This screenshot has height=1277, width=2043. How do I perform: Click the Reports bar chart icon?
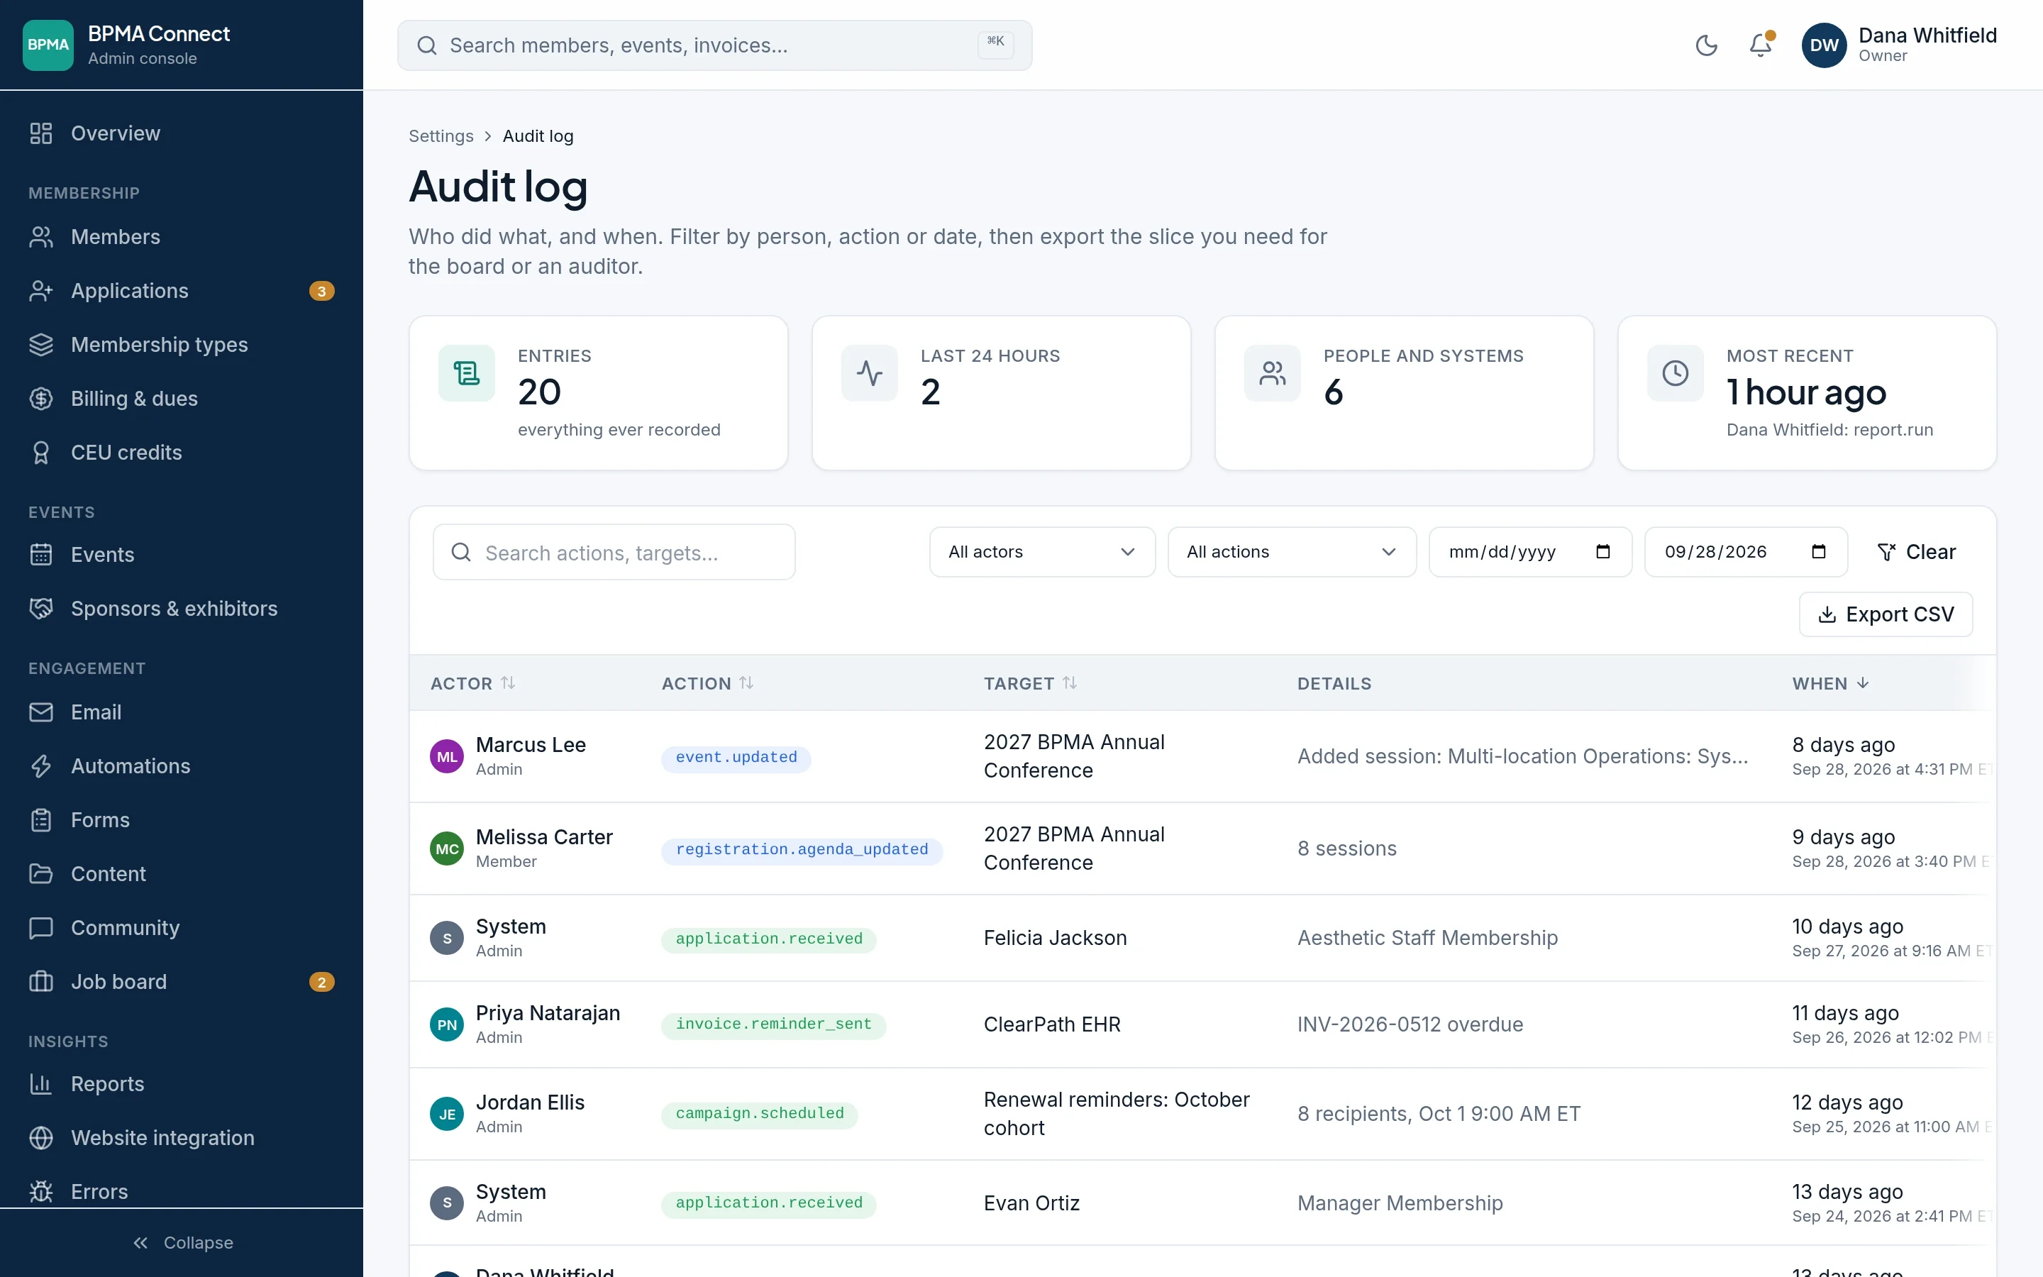[40, 1085]
